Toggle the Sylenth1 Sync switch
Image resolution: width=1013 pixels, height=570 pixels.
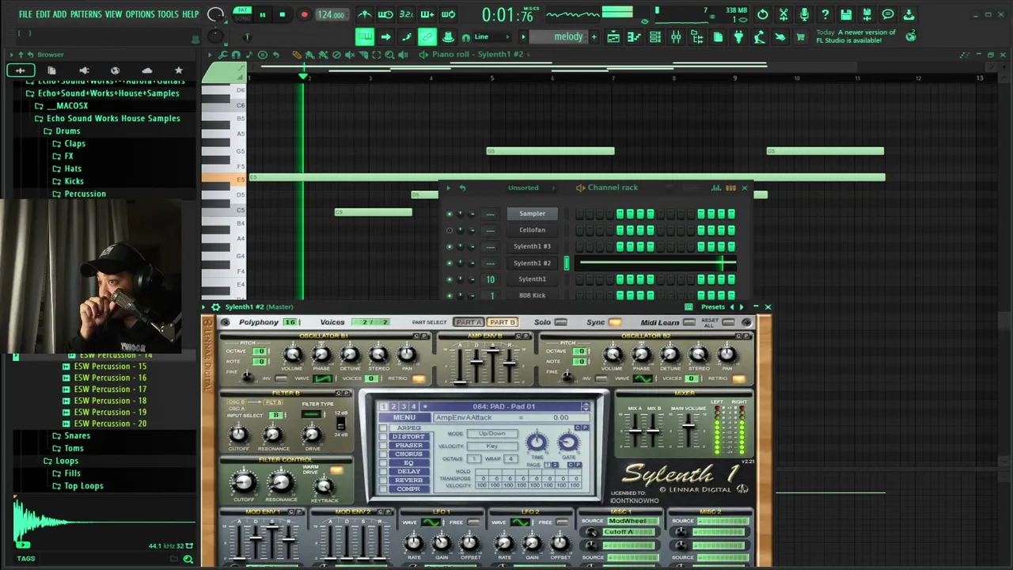pyautogui.click(x=615, y=322)
